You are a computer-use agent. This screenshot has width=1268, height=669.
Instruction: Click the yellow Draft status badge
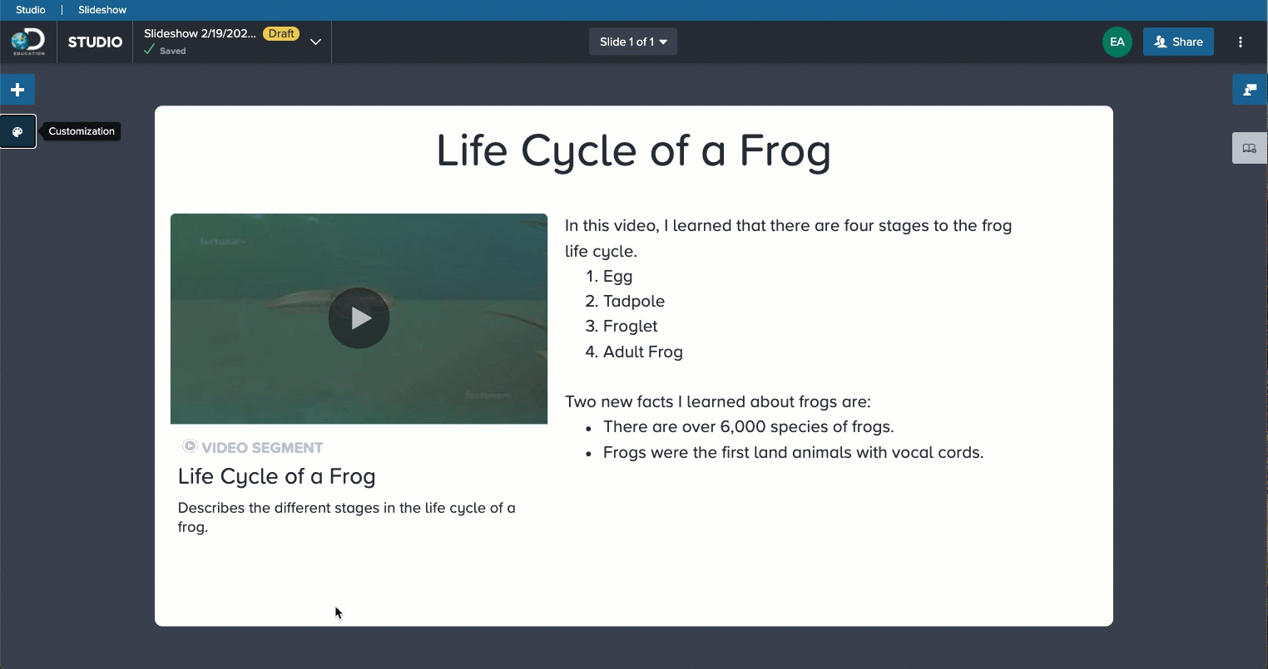(281, 34)
